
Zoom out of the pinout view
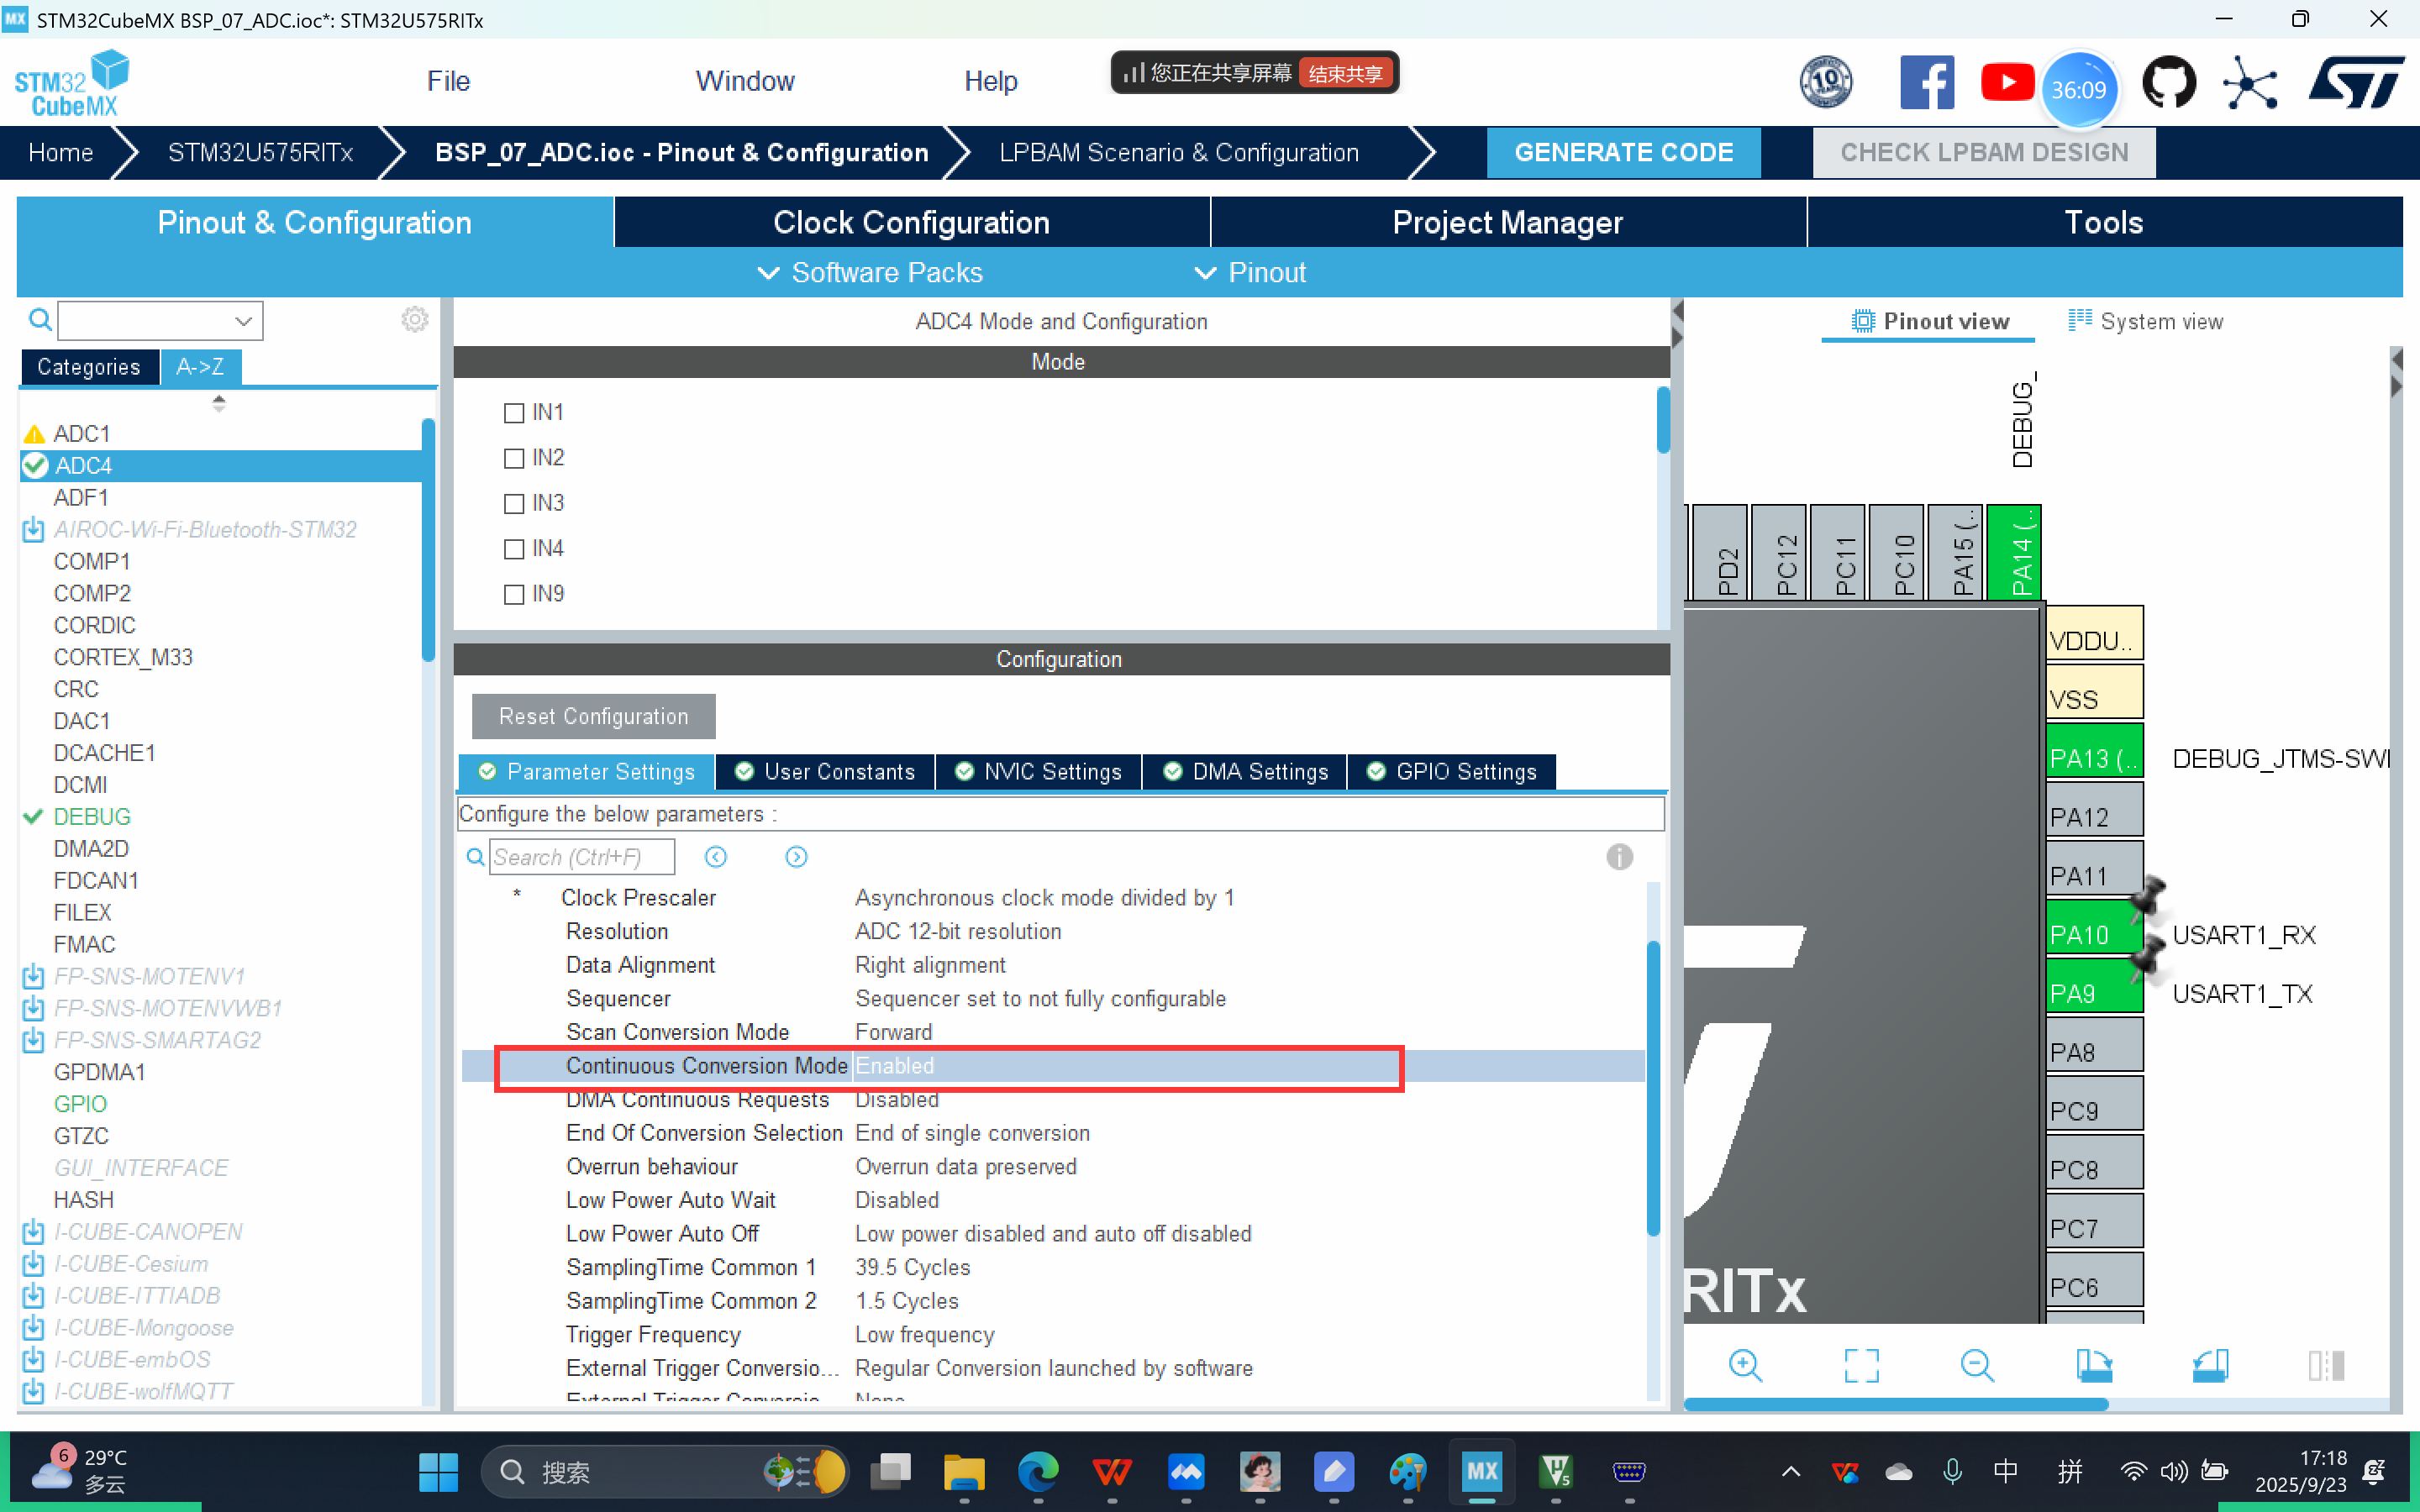pos(1977,1365)
